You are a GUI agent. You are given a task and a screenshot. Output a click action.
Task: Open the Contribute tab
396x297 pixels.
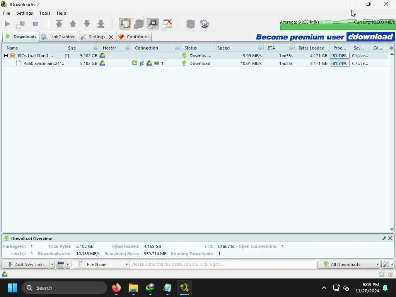pos(134,37)
